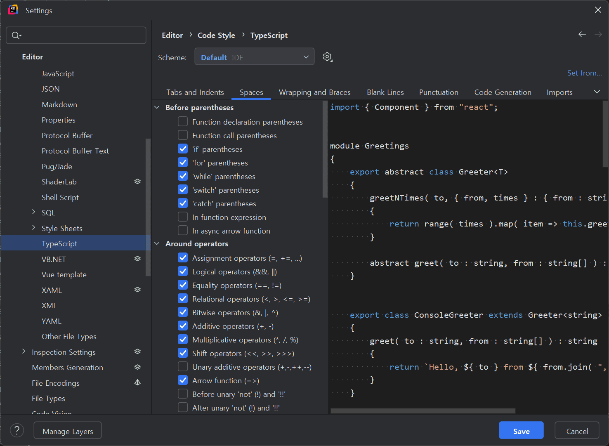Uncheck 'for' parentheses option

pyautogui.click(x=183, y=163)
